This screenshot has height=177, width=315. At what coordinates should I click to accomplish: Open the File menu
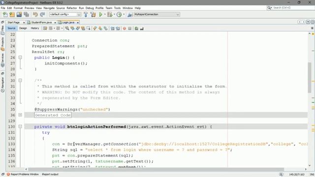[3, 8]
